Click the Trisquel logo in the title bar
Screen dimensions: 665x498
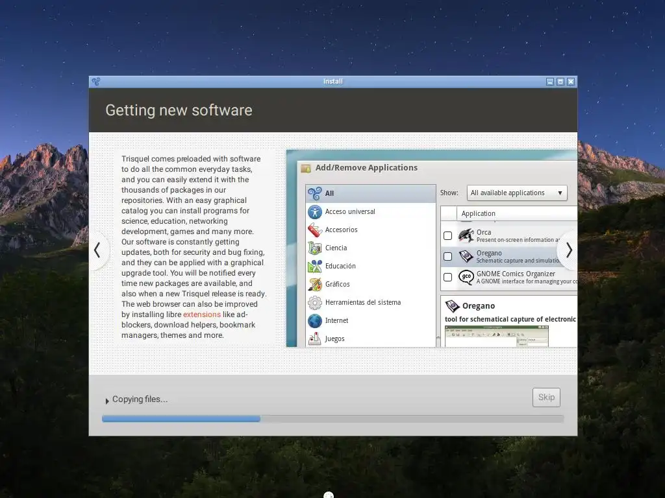click(96, 82)
